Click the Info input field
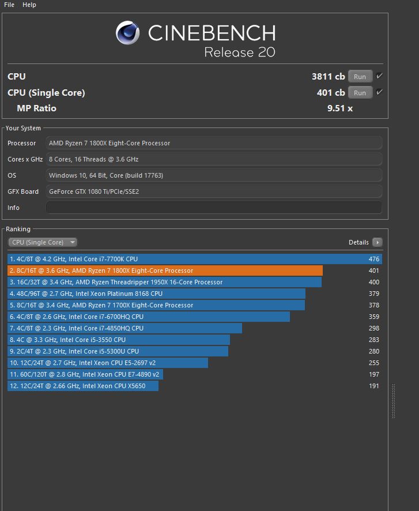This screenshot has height=511, width=419. click(x=214, y=208)
